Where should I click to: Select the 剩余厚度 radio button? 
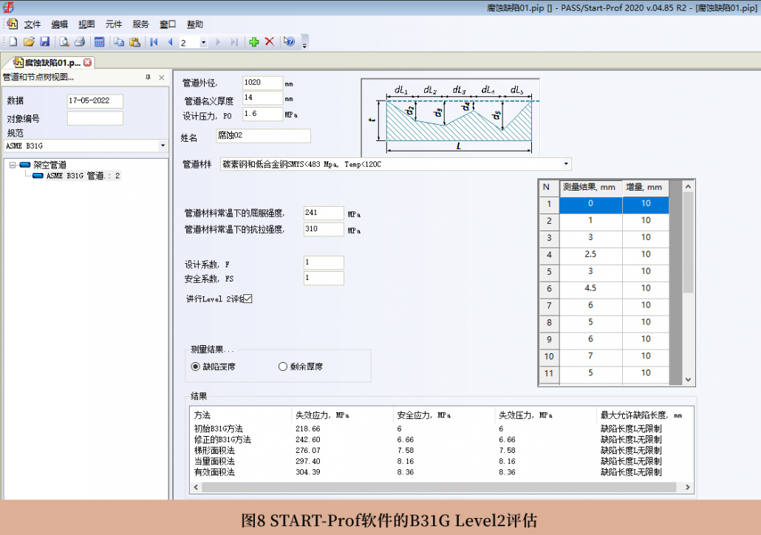pyautogui.click(x=283, y=367)
